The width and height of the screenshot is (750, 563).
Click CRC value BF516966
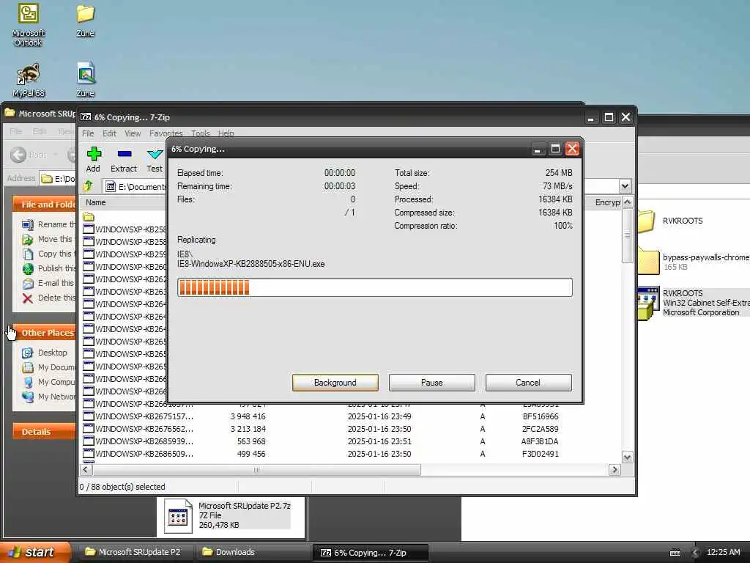[541, 416]
